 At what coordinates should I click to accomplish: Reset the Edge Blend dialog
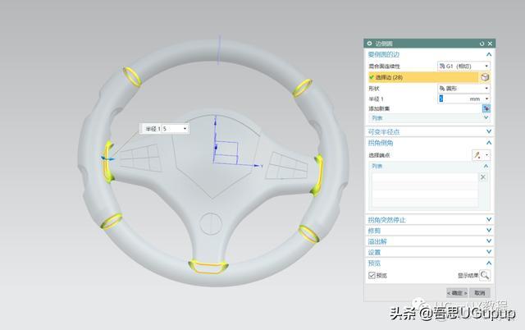pos(482,44)
